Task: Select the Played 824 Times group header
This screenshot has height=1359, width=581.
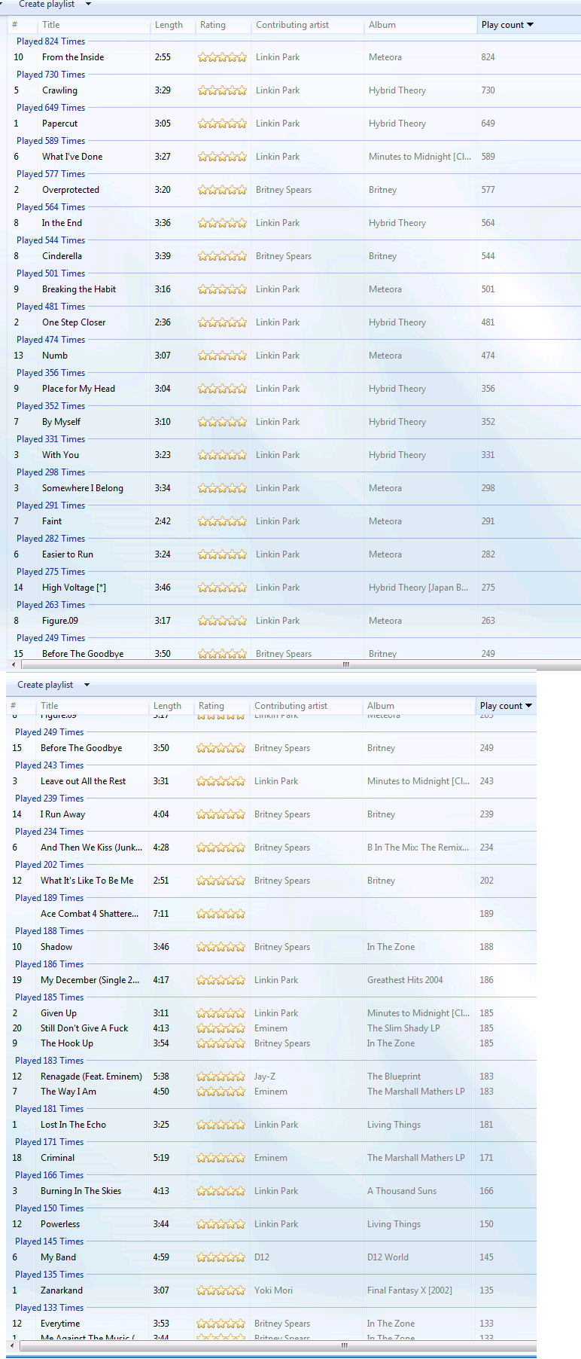Action: tap(50, 41)
